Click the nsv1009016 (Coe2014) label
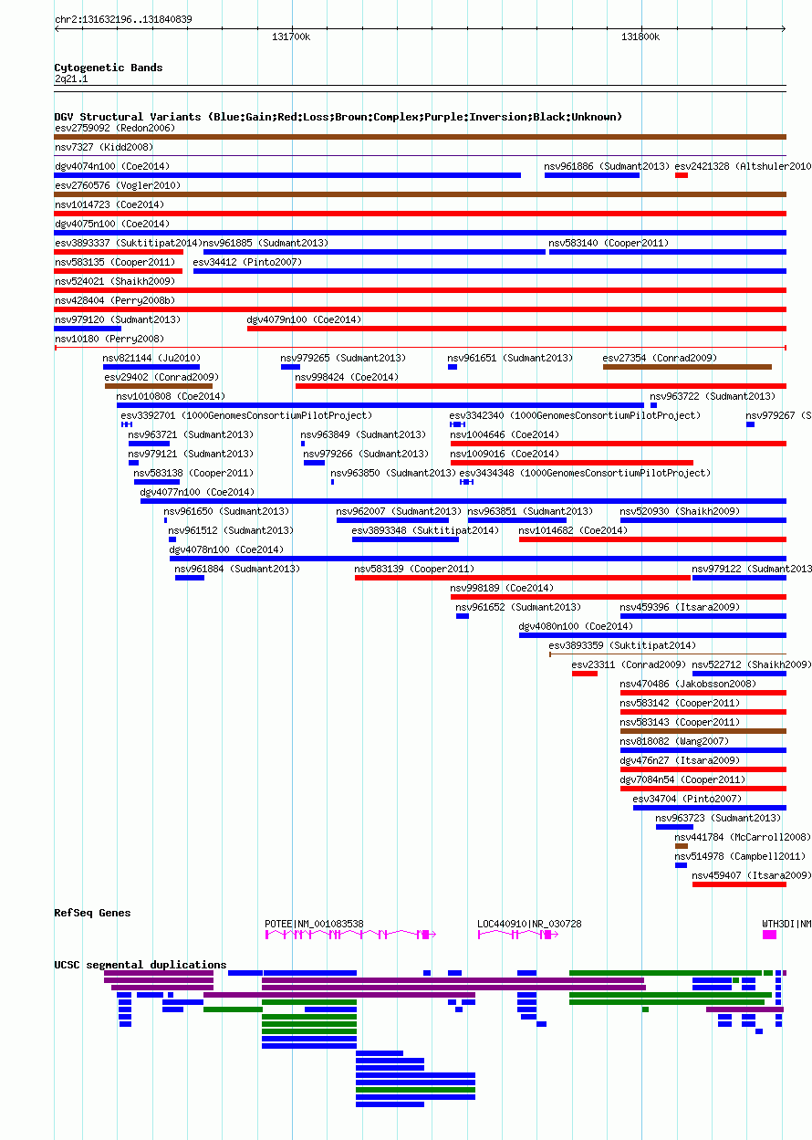812x1140 pixels. [505, 454]
